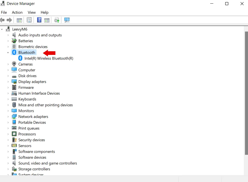Select the Bluetooth label
Viewport: 248px width, 182px height.
point(27,53)
